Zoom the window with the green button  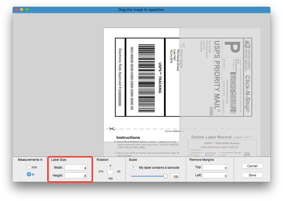click(27, 9)
